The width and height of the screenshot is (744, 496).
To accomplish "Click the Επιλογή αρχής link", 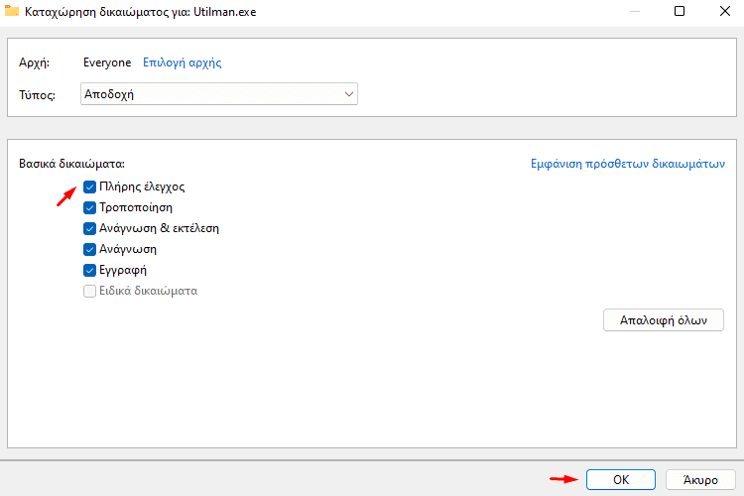I will click(183, 62).
